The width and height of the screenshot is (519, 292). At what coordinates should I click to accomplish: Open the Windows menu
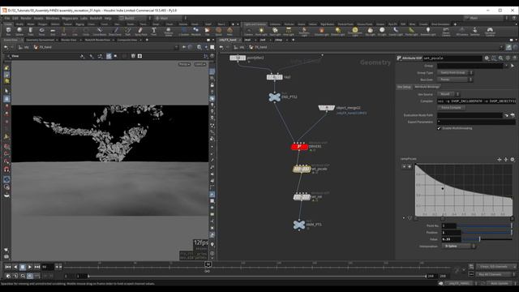[53, 18]
